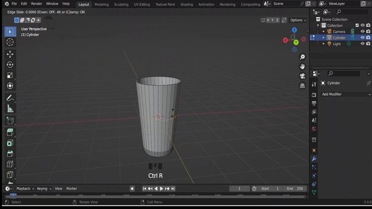
Task: Open the Options dropdown
Action: pos(298,20)
